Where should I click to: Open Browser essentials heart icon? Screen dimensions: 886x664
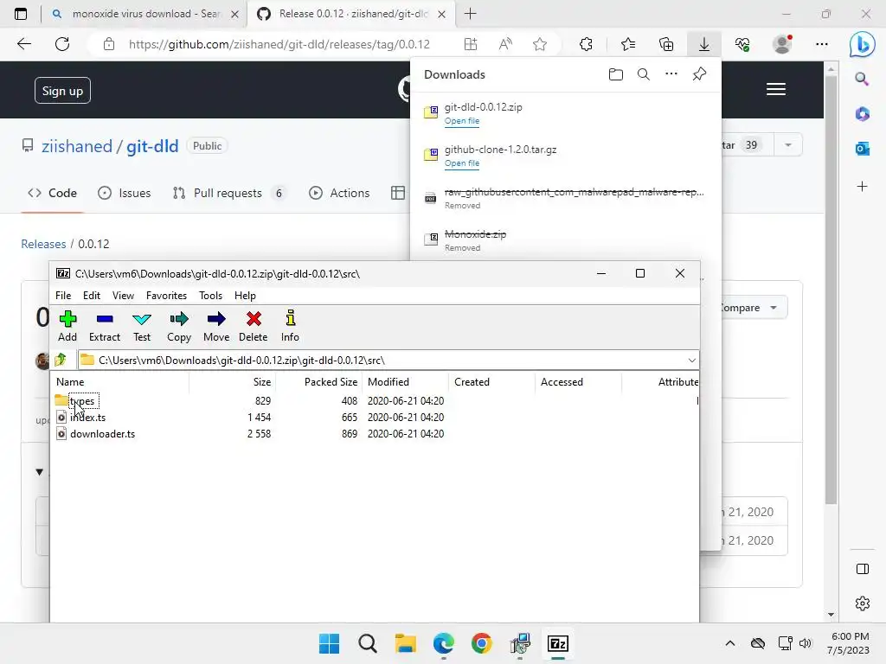coord(742,44)
